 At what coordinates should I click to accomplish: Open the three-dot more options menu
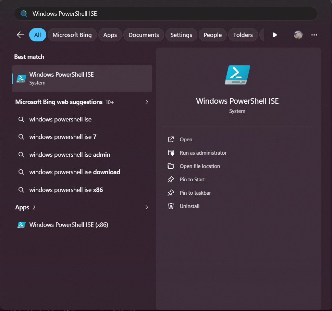pos(314,35)
